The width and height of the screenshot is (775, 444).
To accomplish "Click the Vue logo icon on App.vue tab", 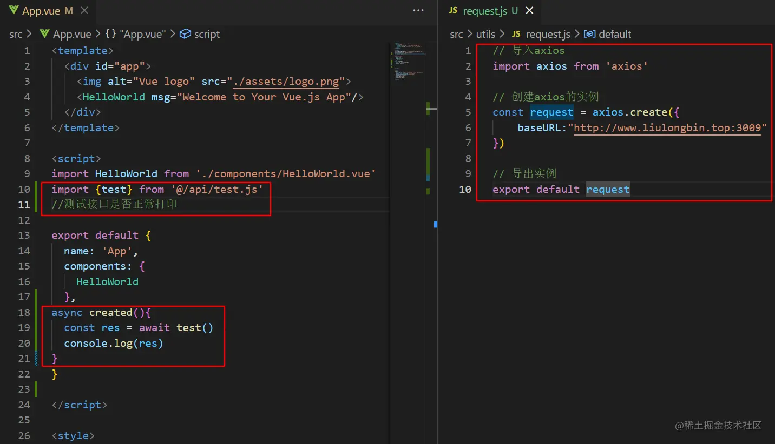I will [x=14, y=10].
